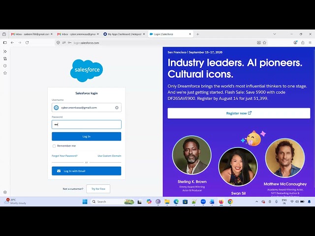This screenshot has height=236, width=315.
Task: Check the Remember me checkbox
Action: [54, 146]
